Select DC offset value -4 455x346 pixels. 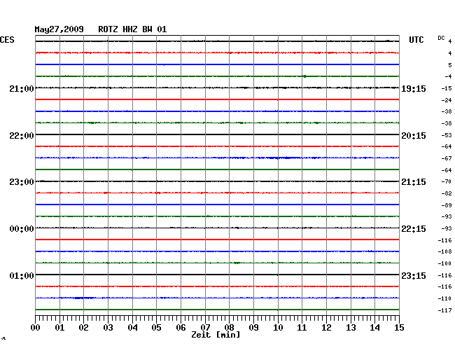448,76
